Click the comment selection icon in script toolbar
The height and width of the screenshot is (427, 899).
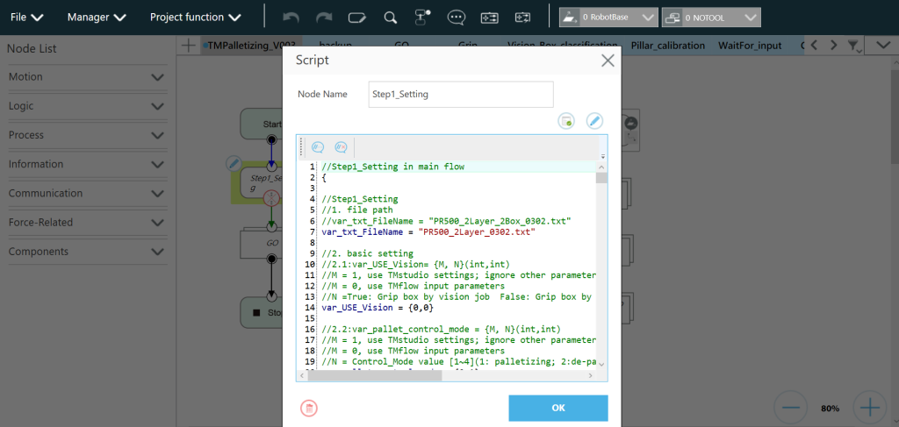[x=318, y=147]
